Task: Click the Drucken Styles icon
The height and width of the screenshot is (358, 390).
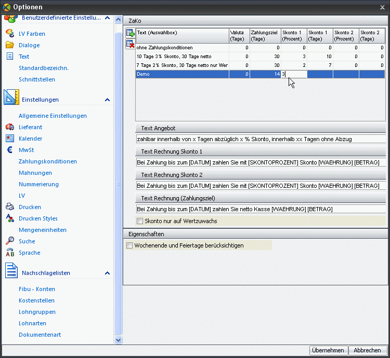Action: (10, 218)
